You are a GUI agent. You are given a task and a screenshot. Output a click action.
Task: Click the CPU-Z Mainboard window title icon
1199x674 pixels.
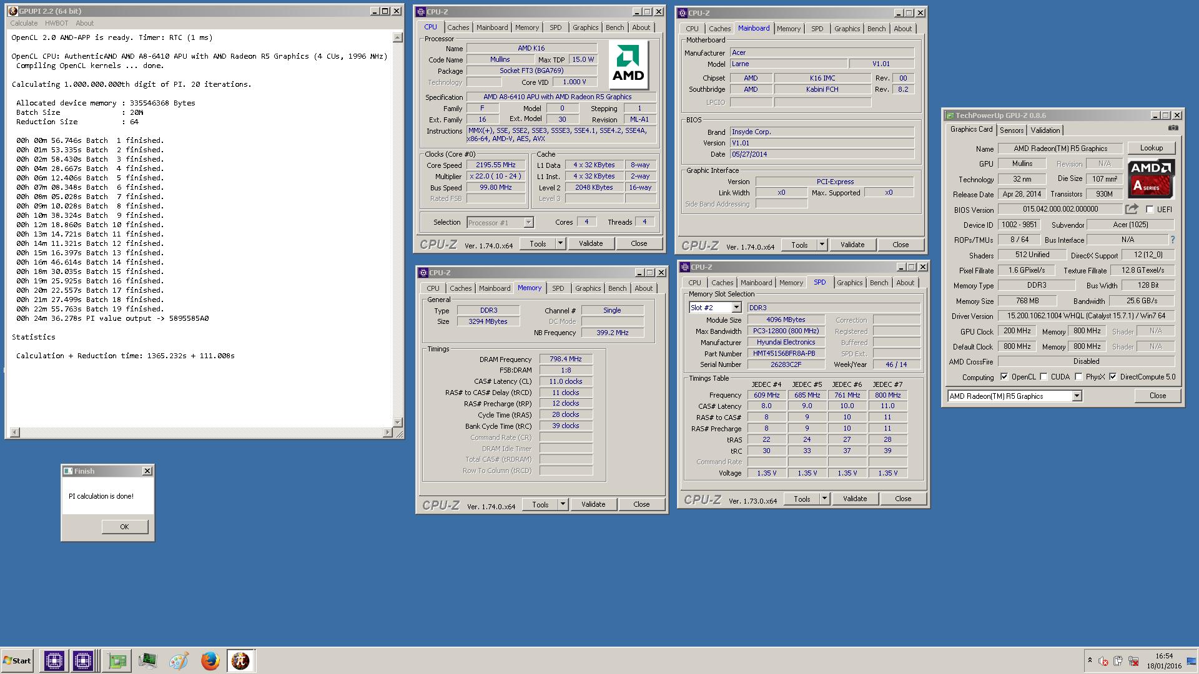pos(682,13)
